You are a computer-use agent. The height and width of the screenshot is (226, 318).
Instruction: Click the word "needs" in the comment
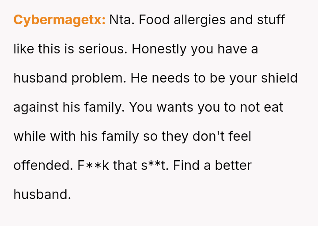pyautogui.click(x=179, y=78)
